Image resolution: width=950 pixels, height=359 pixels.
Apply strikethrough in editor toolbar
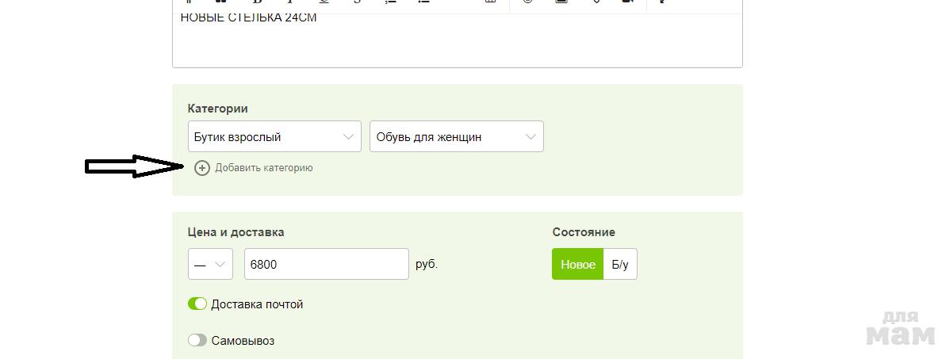(358, 2)
